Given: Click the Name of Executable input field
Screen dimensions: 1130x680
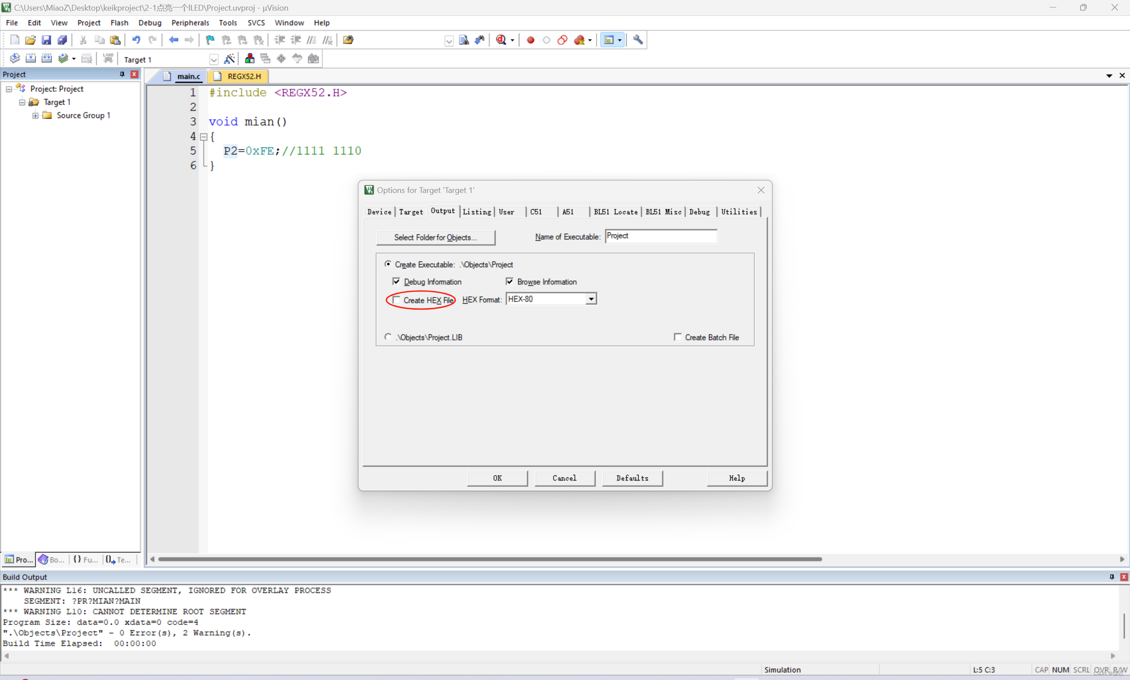Looking at the screenshot, I should 661,236.
